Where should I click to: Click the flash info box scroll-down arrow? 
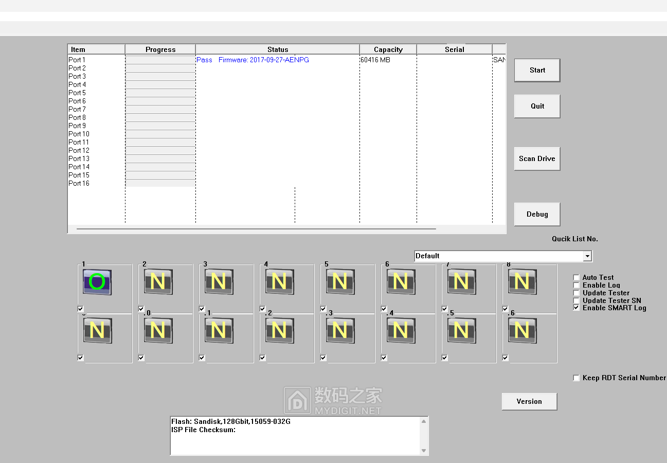424,451
